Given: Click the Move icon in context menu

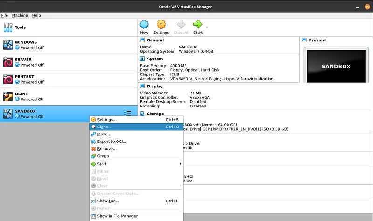Looking at the screenshot, I should coord(94,134).
